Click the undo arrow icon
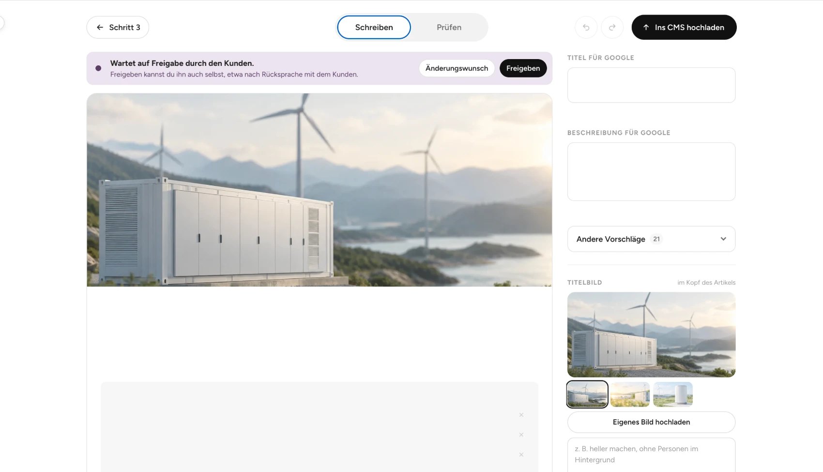The image size is (823, 472). 586,27
